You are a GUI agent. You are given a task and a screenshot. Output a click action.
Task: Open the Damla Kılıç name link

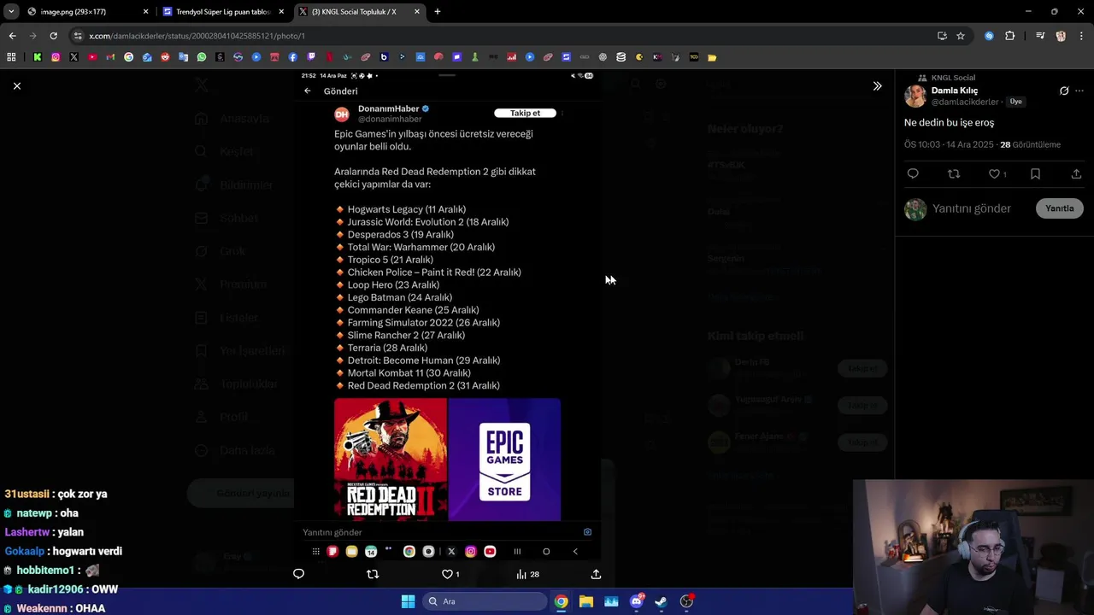tap(955, 91)
